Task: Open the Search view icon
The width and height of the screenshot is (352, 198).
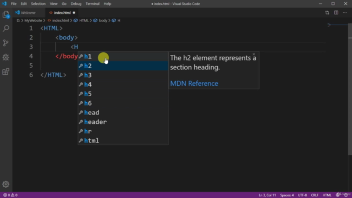Action: point(6,29)
